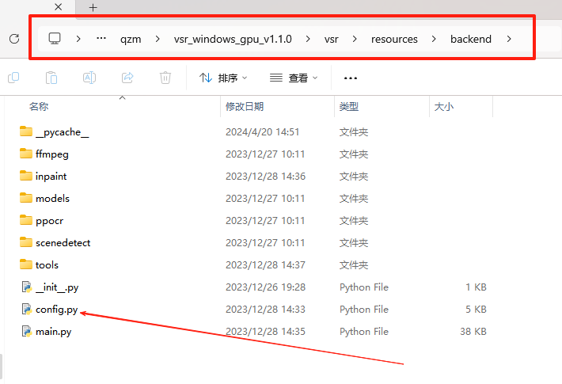562x384 pixels.
Task: Expand chevron after vsr_windows_gpu_v1.1.0
Action: coord(308,39)
